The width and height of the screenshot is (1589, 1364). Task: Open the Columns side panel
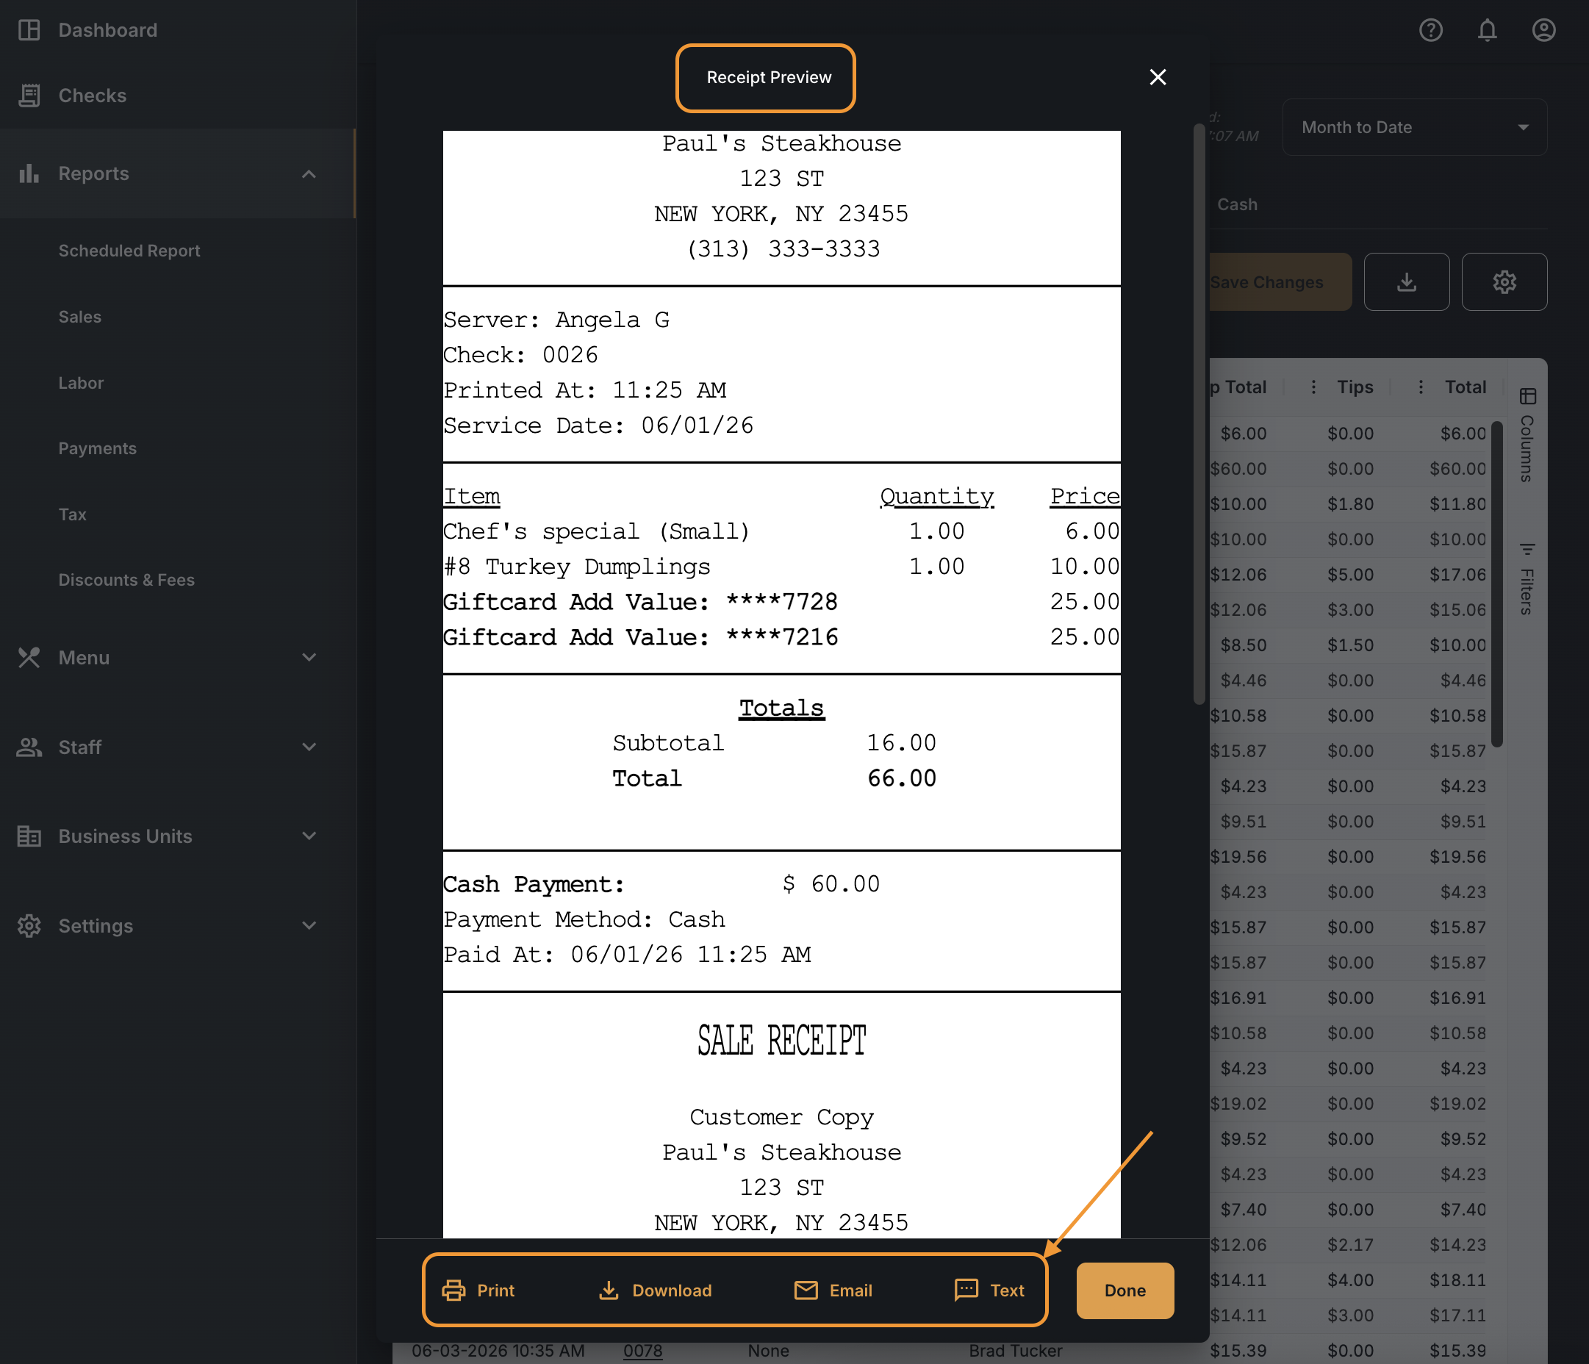(x=1527, y=435)
